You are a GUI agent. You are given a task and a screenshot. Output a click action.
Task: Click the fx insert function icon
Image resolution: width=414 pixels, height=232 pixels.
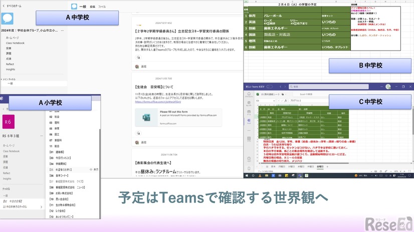[x=286, y=100]
